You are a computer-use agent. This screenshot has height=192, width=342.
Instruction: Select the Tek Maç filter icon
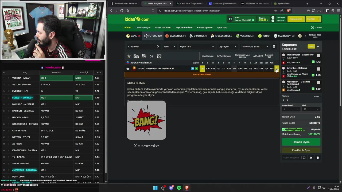[x=144, y=56]
